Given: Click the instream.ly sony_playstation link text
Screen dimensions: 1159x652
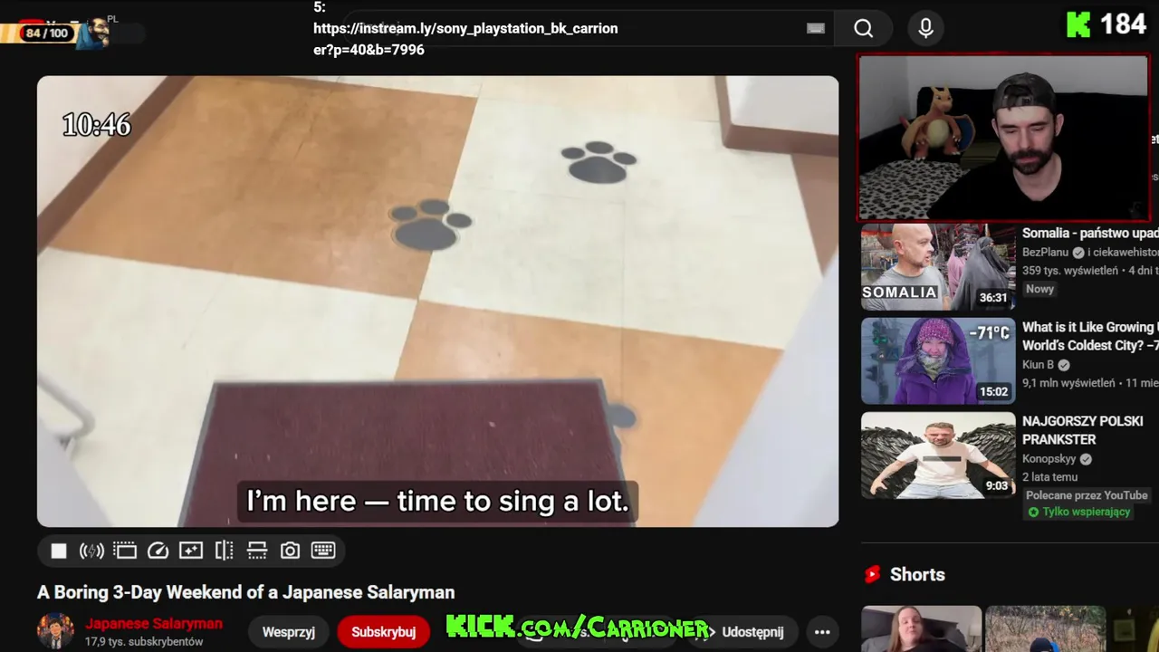Looking at the screenshot, I should pos(465,39).
